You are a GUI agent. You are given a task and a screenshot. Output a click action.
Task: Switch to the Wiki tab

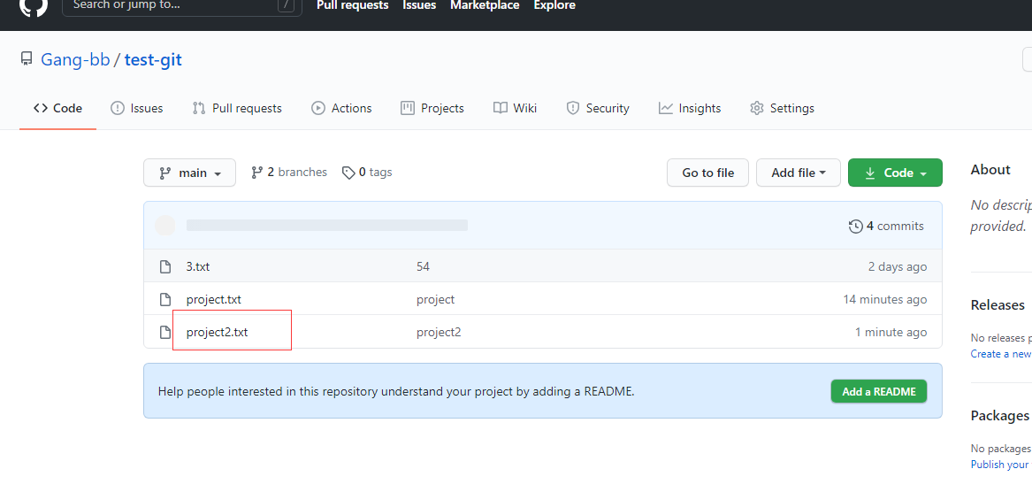(x=515, y=108)
